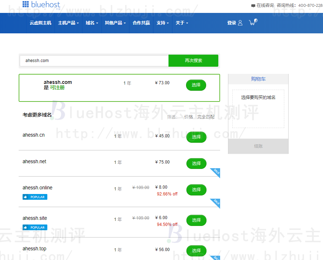Click the 登录 login link
This screenshot has height=260, width=323.
[x=232, y=23]
